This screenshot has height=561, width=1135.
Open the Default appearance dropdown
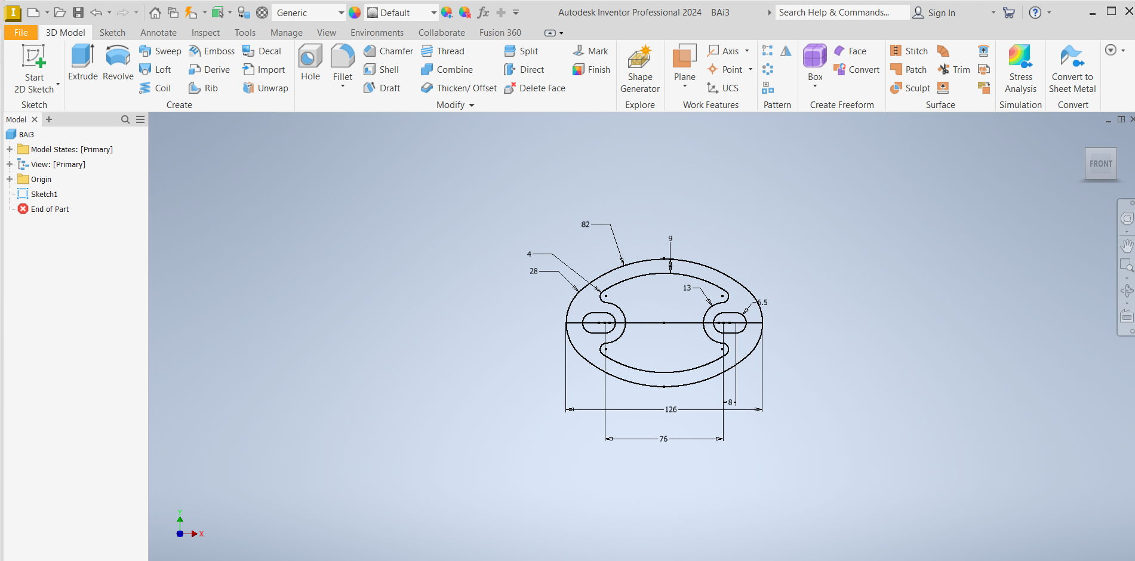tap(433, 13)
